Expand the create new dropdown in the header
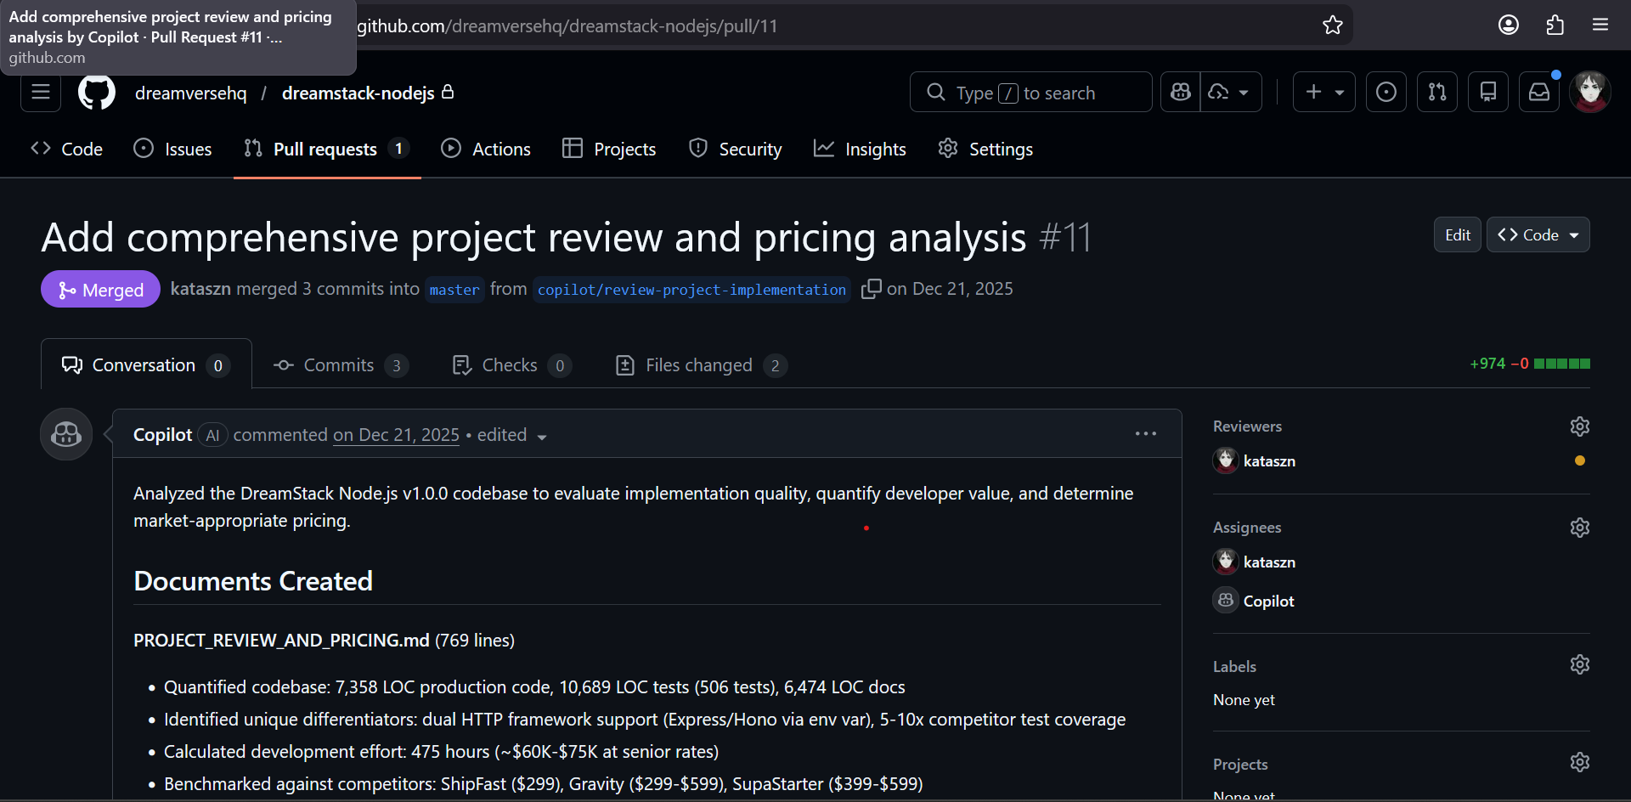1631x802 pixels. click(x=1323, y=92)
